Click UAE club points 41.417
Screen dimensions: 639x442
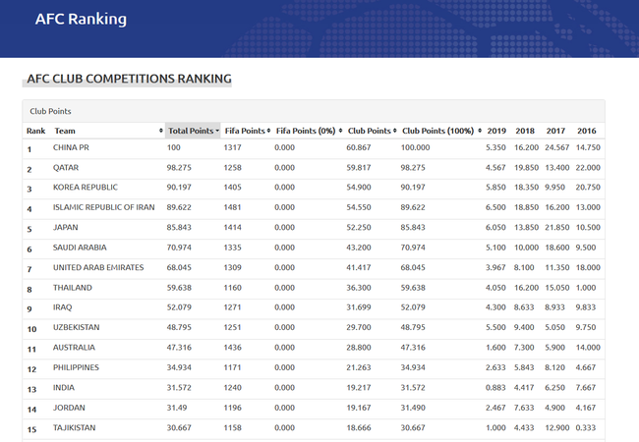[x=359, y=267]
